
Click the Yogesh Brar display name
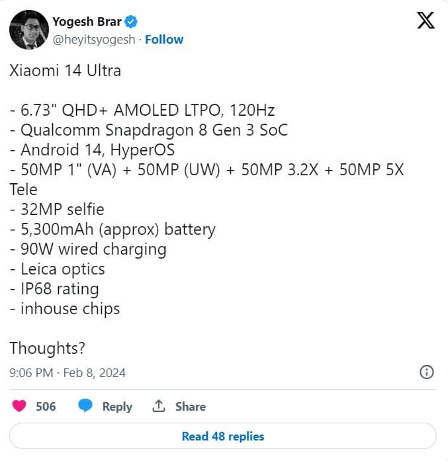87,21
